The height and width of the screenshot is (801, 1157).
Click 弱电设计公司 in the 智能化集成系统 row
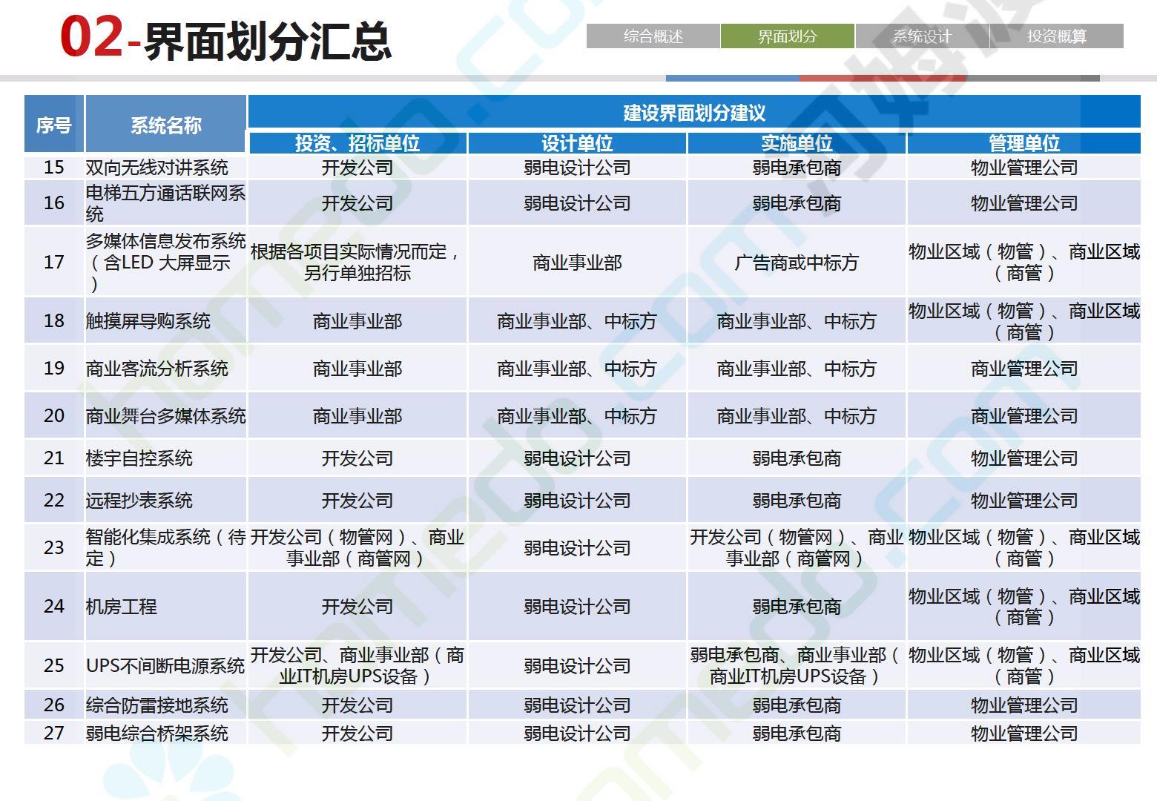577,547
